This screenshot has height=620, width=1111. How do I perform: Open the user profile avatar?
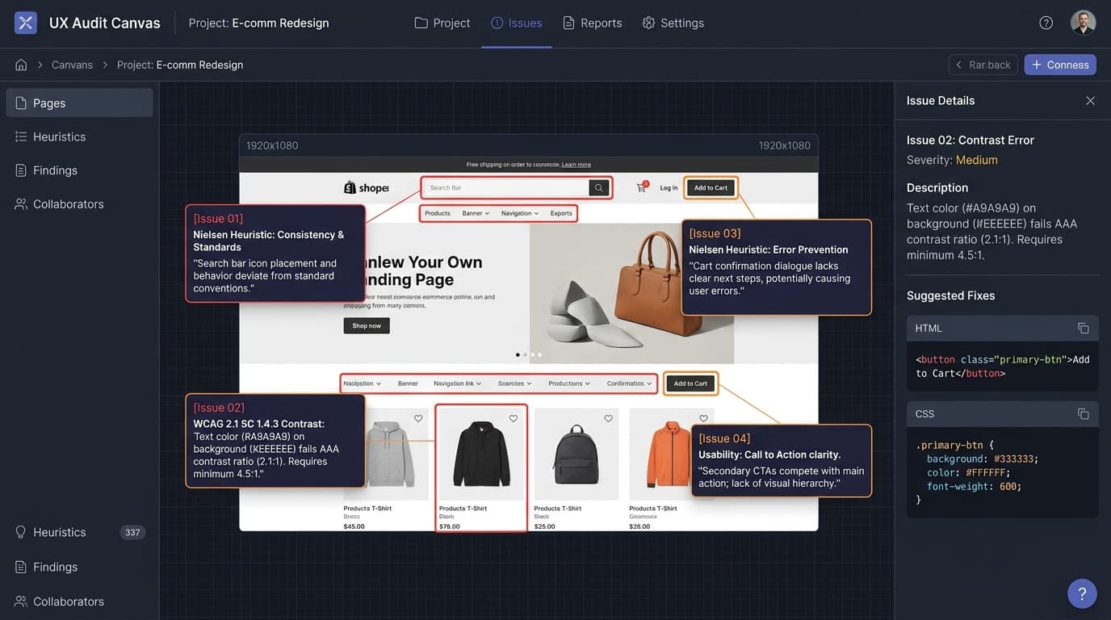click(1084, 23)
